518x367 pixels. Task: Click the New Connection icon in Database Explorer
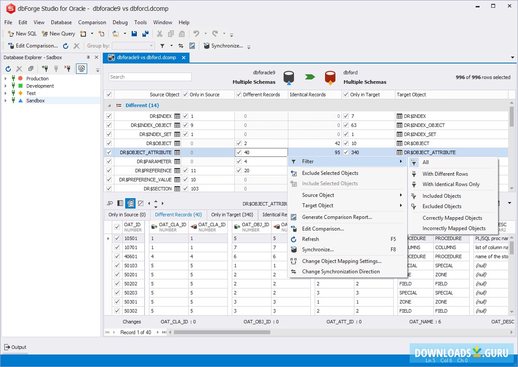coord(45,68)
